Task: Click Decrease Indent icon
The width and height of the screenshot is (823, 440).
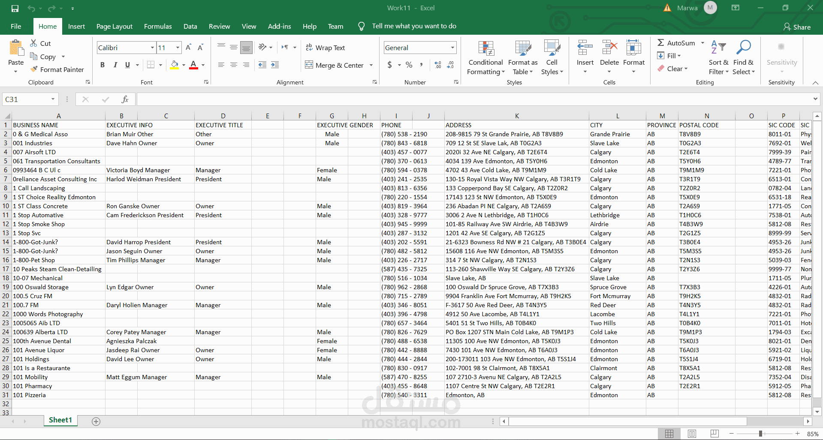Action: click(262, 65)
